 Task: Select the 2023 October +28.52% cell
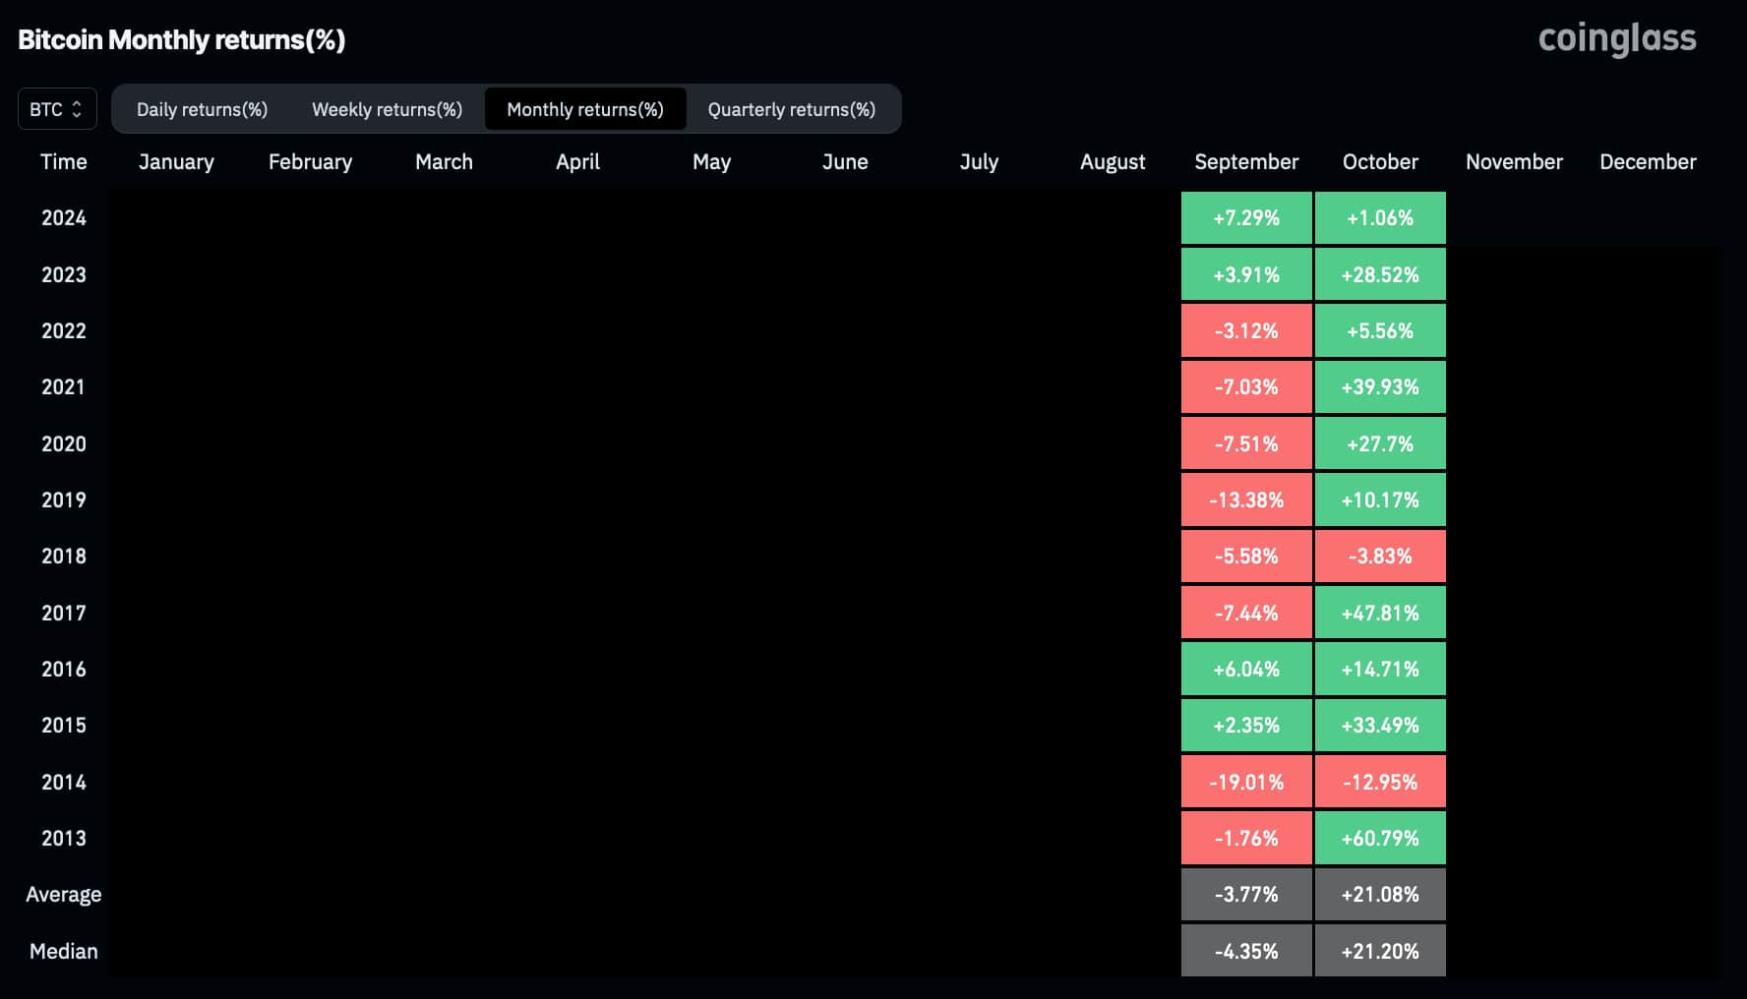coord(1380,275)
